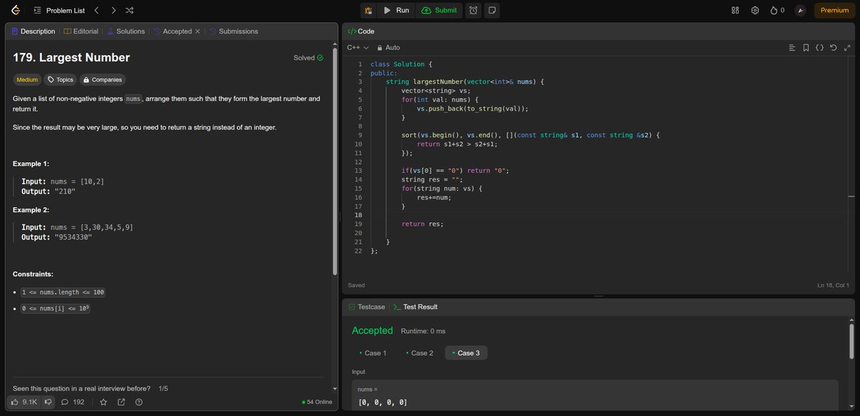This screenshot has width=860, height=416.
Task: Click the 1/5 interview survey counter
Action: [x=163, y=389]
